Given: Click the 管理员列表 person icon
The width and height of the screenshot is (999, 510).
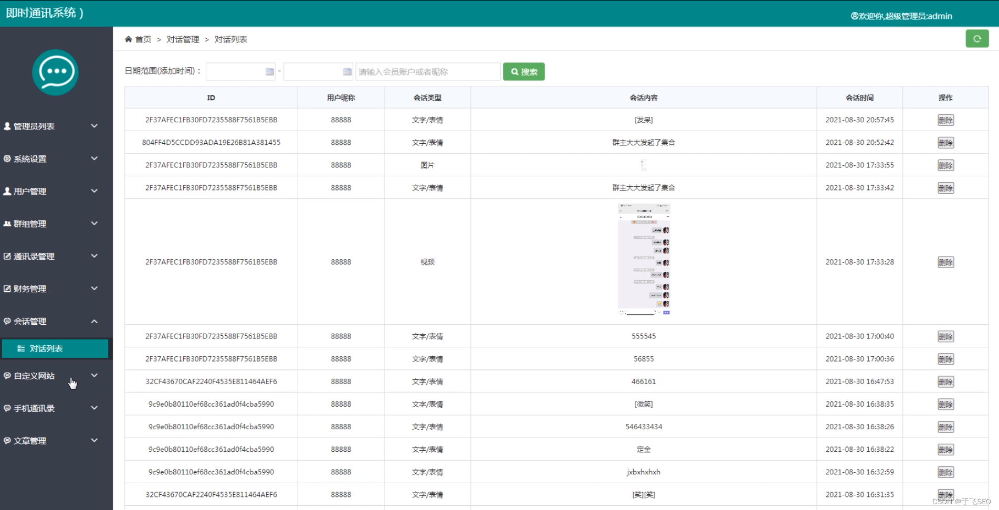Looking at the screenshot, I should click(x=7, y=126).
